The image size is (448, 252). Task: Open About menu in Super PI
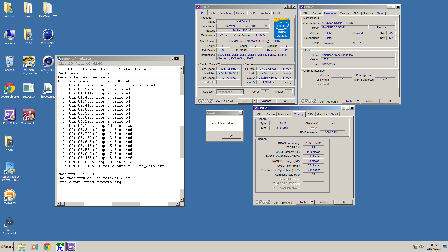[x=83, y=64]
